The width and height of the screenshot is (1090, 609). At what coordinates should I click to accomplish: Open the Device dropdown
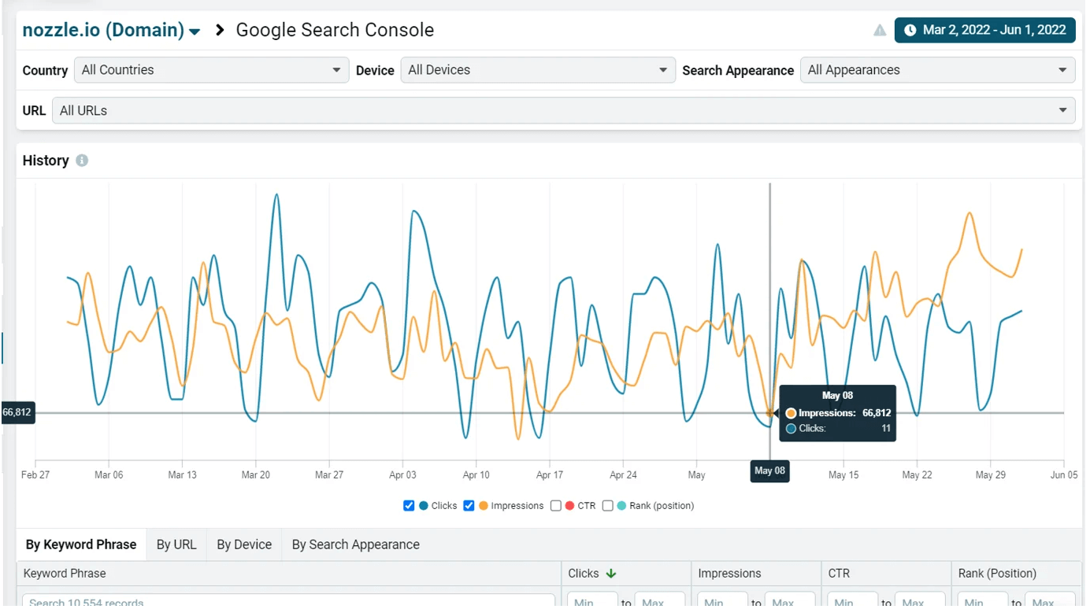(x=538, y=70)
